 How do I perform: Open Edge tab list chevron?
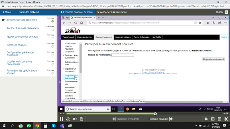coord(103,18)
